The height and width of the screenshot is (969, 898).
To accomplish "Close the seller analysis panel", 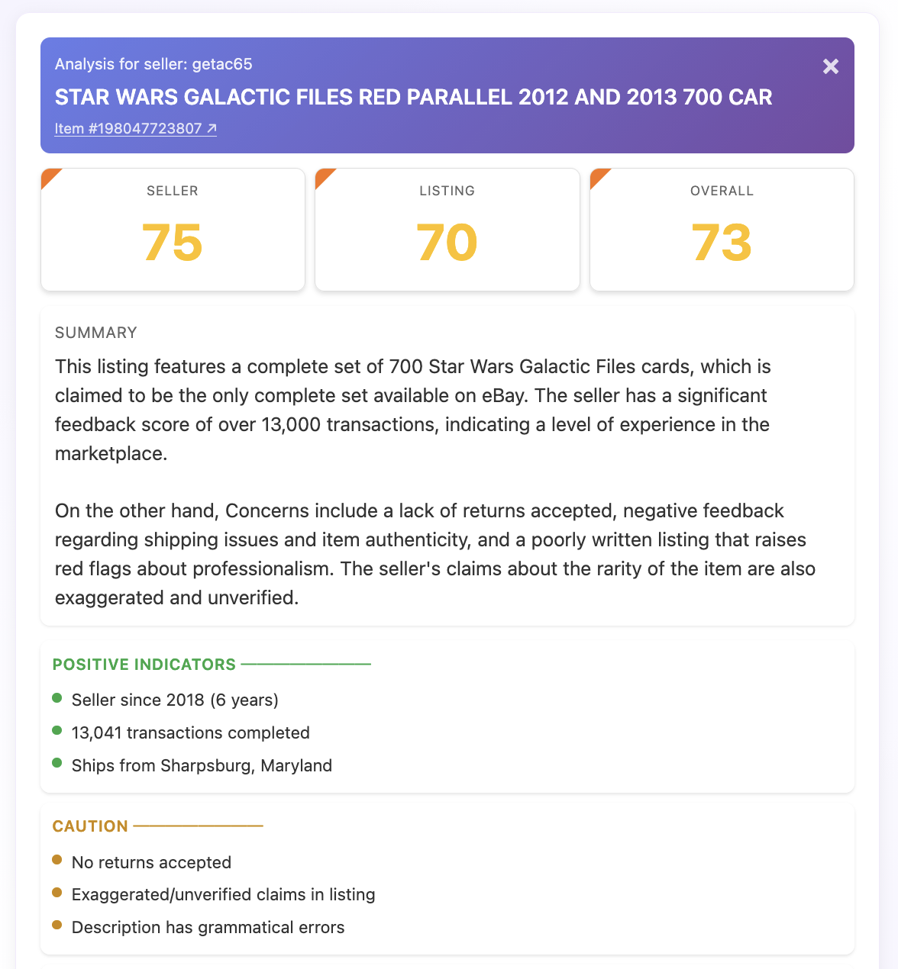I will coord(831,66).
